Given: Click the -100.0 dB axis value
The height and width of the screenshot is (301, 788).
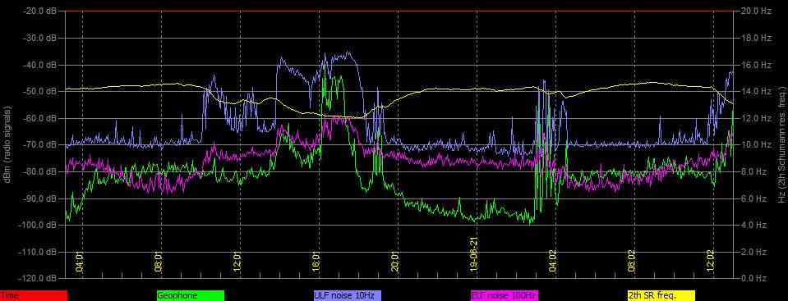Looking at the screenshot, I should 38,225.
